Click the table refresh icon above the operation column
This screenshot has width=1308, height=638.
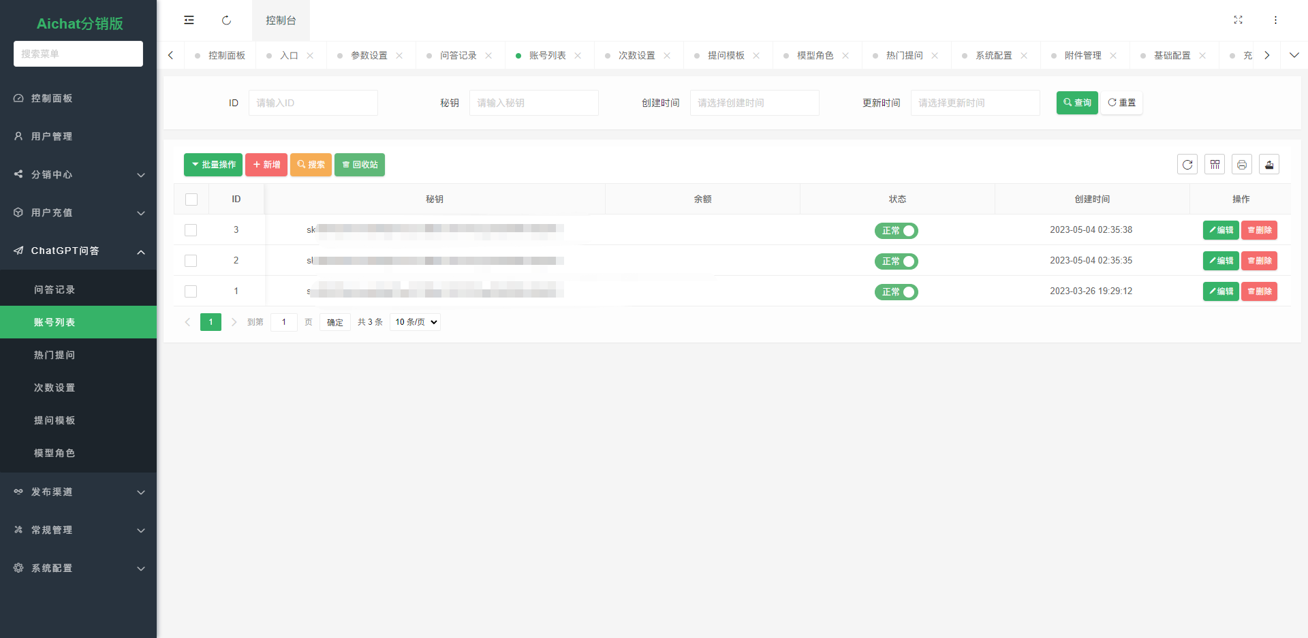click(x=1187, y=164)
